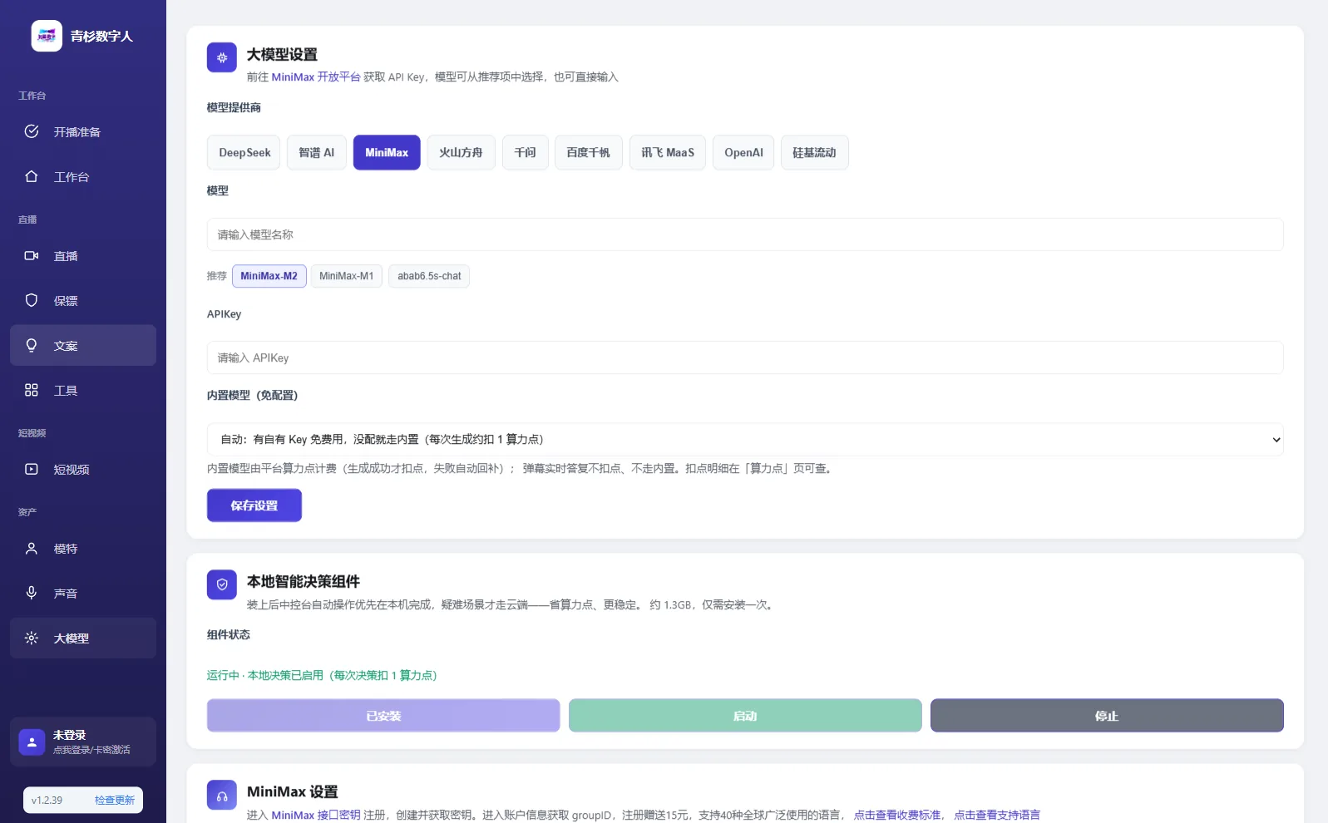
Task: Click the 本地智能决策组件 shield icon
Action: coord(222,584)
